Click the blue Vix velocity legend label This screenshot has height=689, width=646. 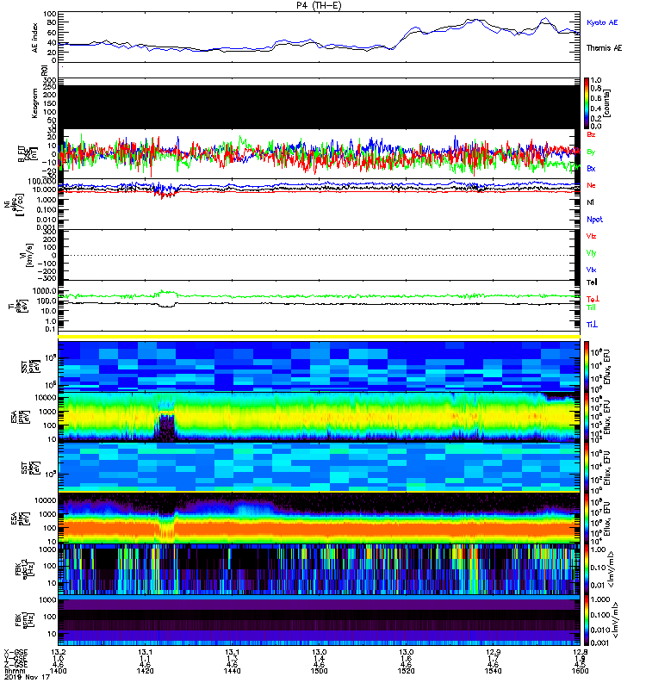[591, 270]
